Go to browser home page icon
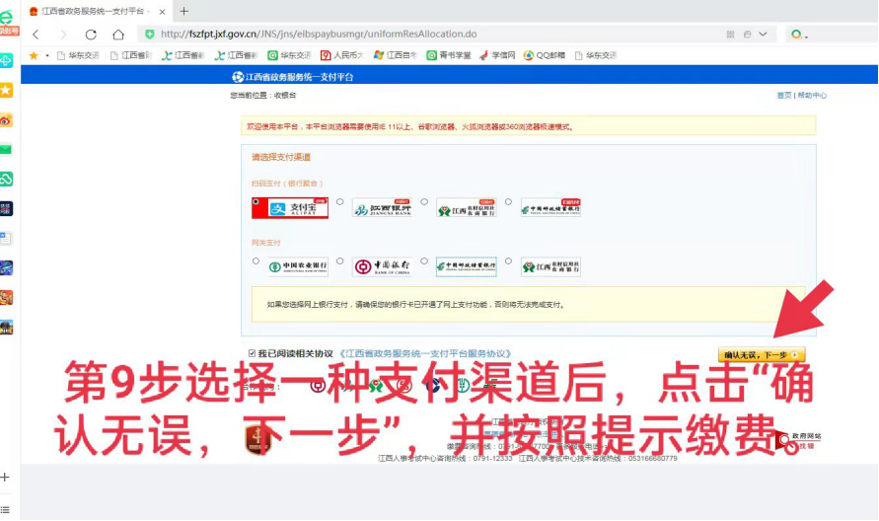The width and height of the screenshot is (879, 521). tap(118, 34)
